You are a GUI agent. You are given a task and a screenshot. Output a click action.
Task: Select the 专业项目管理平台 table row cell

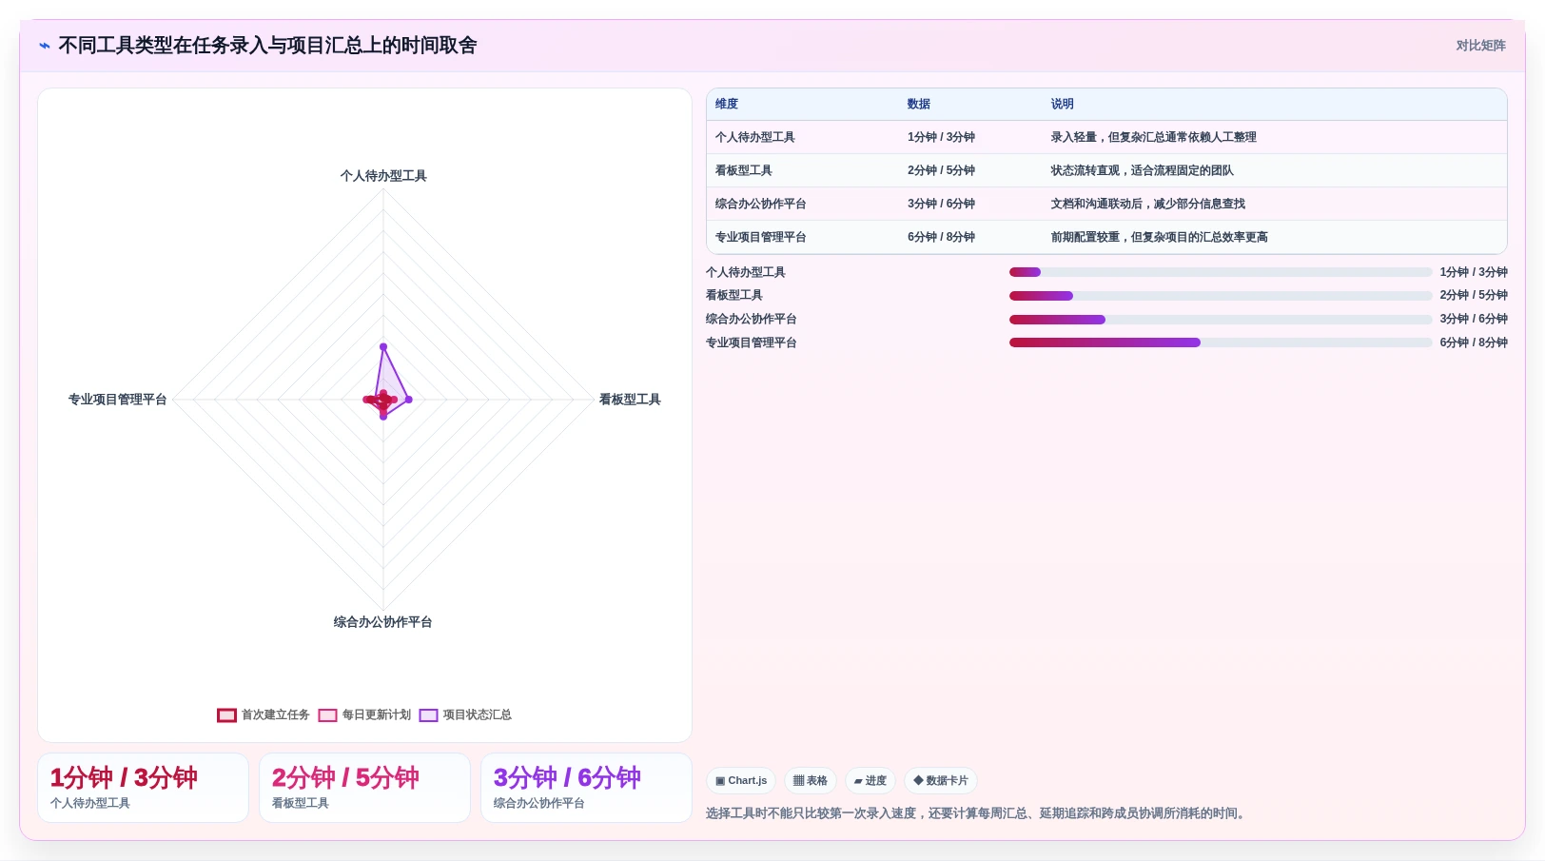coord(761,238)
